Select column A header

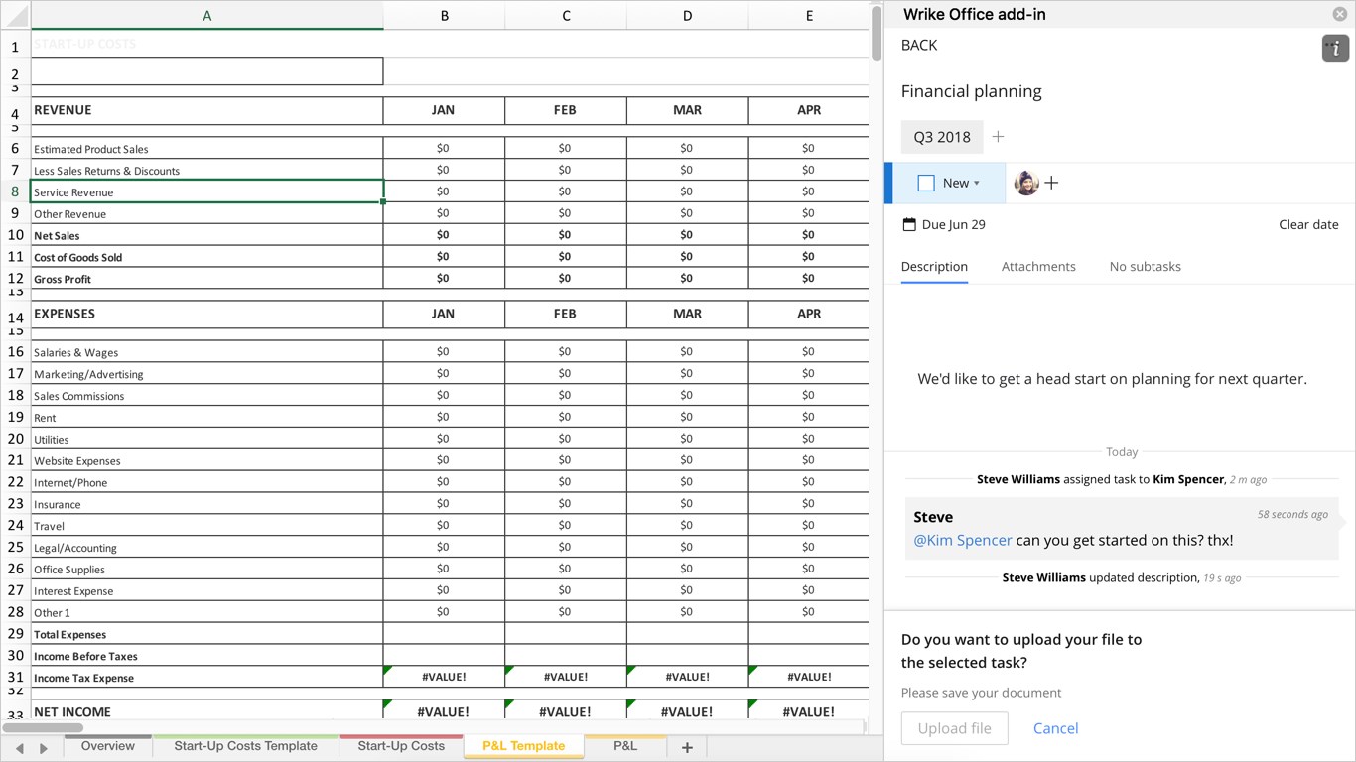[206, 16]
